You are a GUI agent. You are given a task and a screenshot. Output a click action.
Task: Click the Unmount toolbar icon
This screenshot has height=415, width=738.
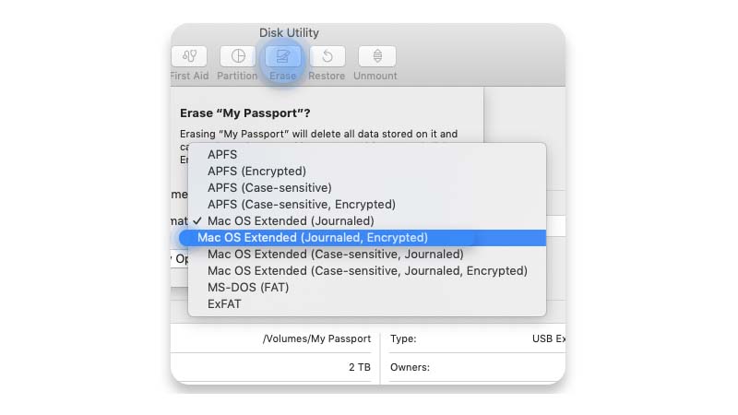pos(377,56)
